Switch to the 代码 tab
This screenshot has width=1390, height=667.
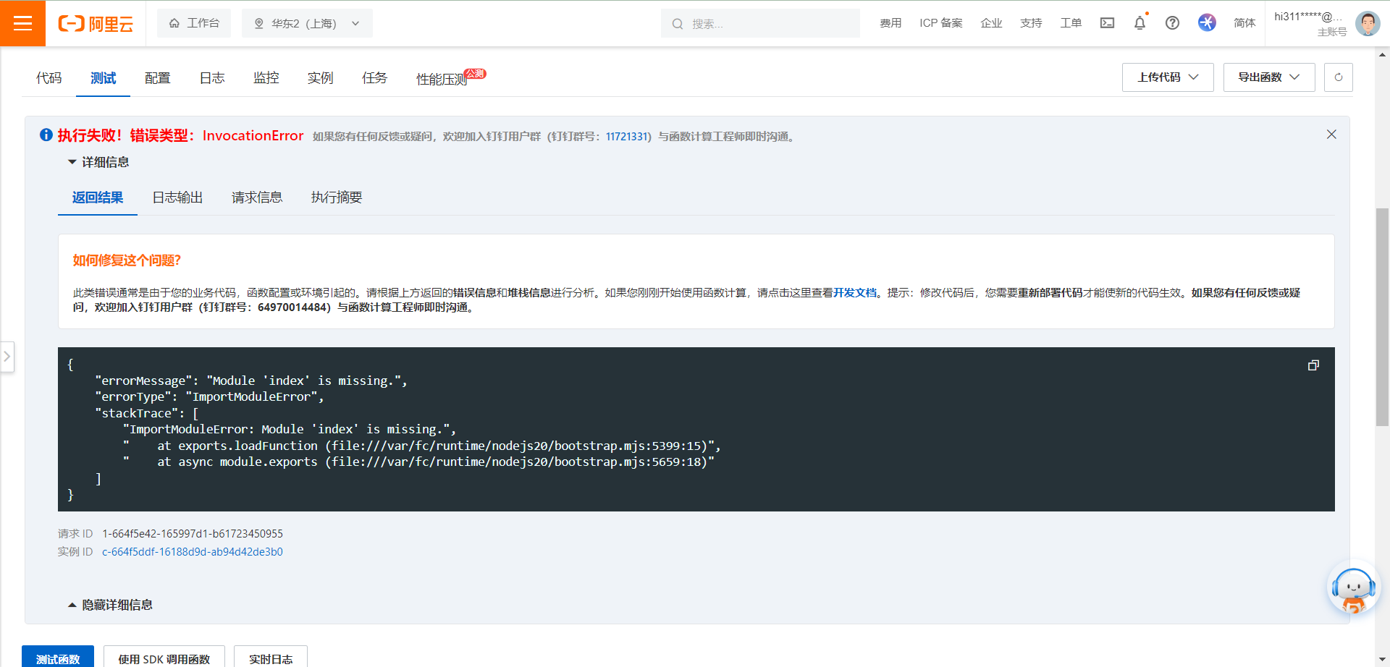[49, 78]
